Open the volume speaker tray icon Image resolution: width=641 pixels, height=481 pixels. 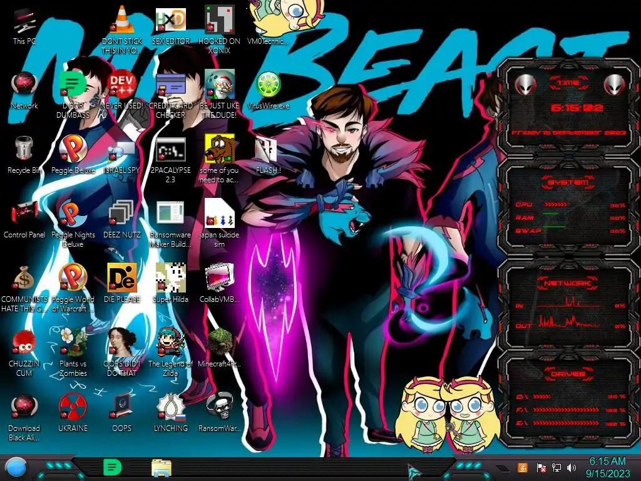click(572, 467)
